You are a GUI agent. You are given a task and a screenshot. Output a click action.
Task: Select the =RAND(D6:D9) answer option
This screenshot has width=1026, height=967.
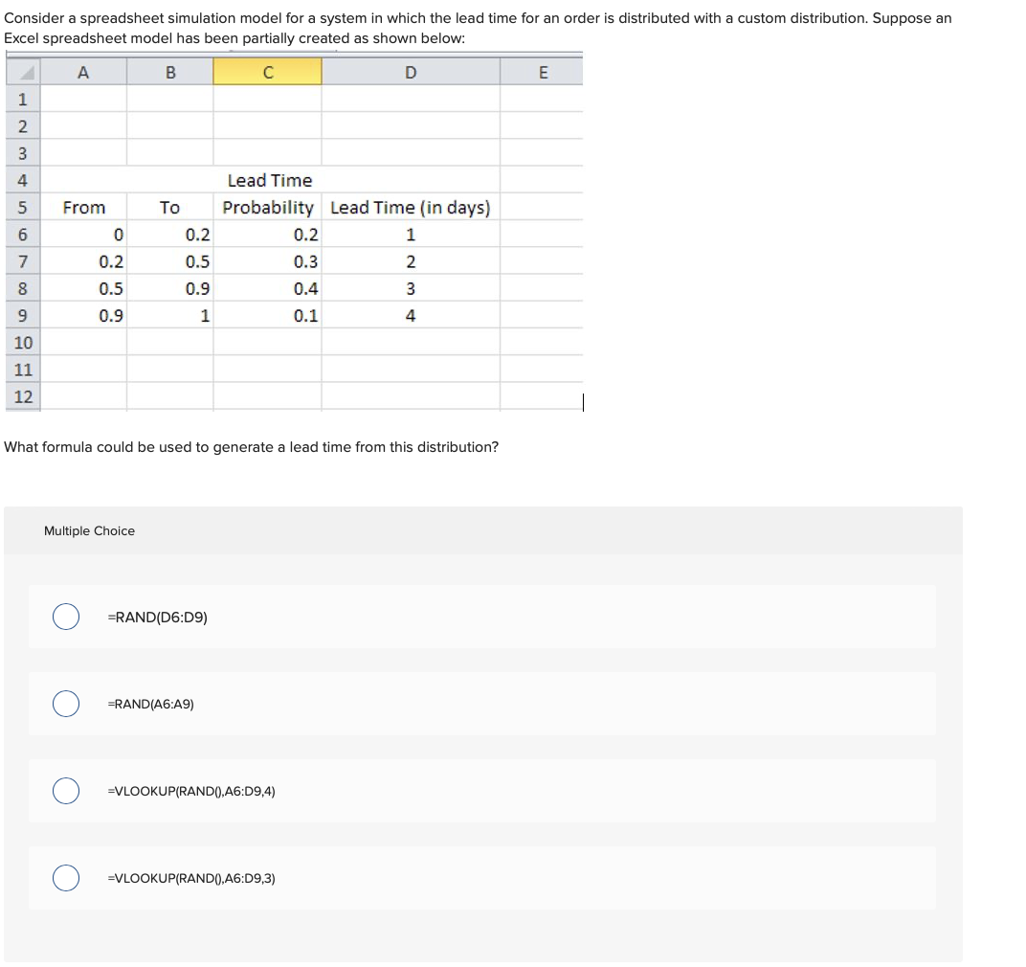click(65, 617)
